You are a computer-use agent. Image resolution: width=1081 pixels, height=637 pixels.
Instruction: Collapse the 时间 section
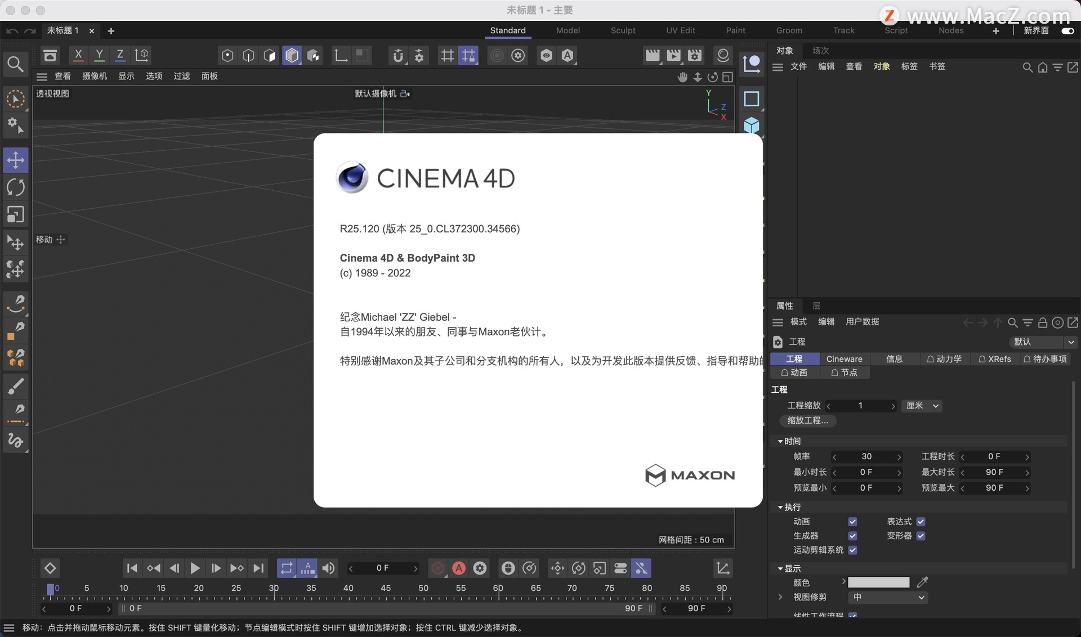point(780,441)
